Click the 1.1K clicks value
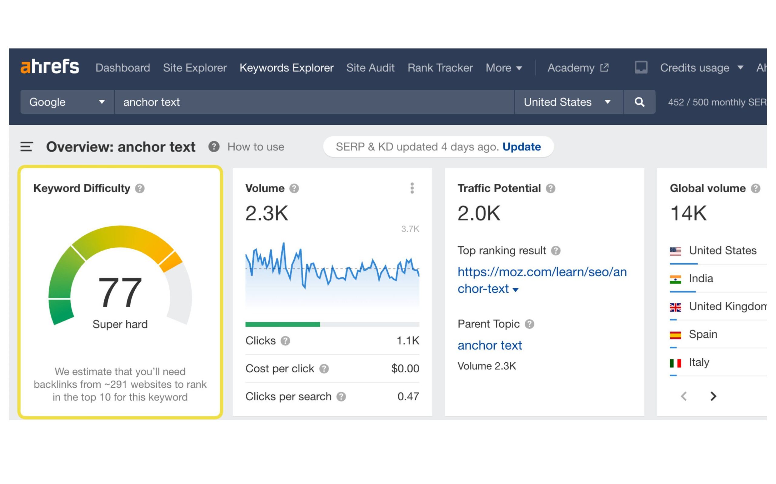This screenshot has height=484, width=776. [x=407, y=341]
